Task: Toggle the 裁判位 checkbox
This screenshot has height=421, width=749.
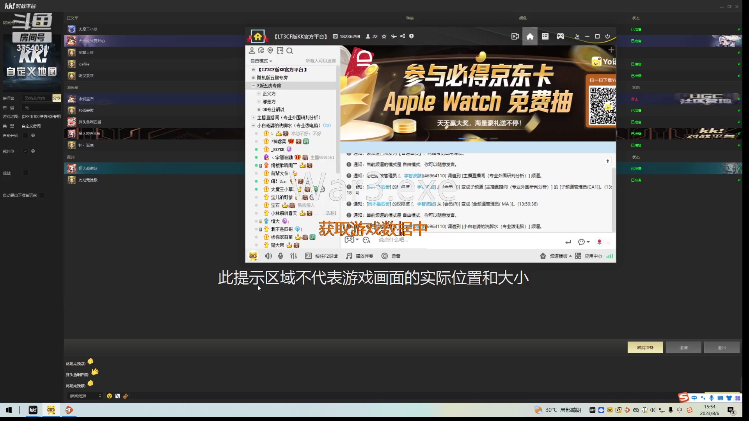Action: point(26,151)
